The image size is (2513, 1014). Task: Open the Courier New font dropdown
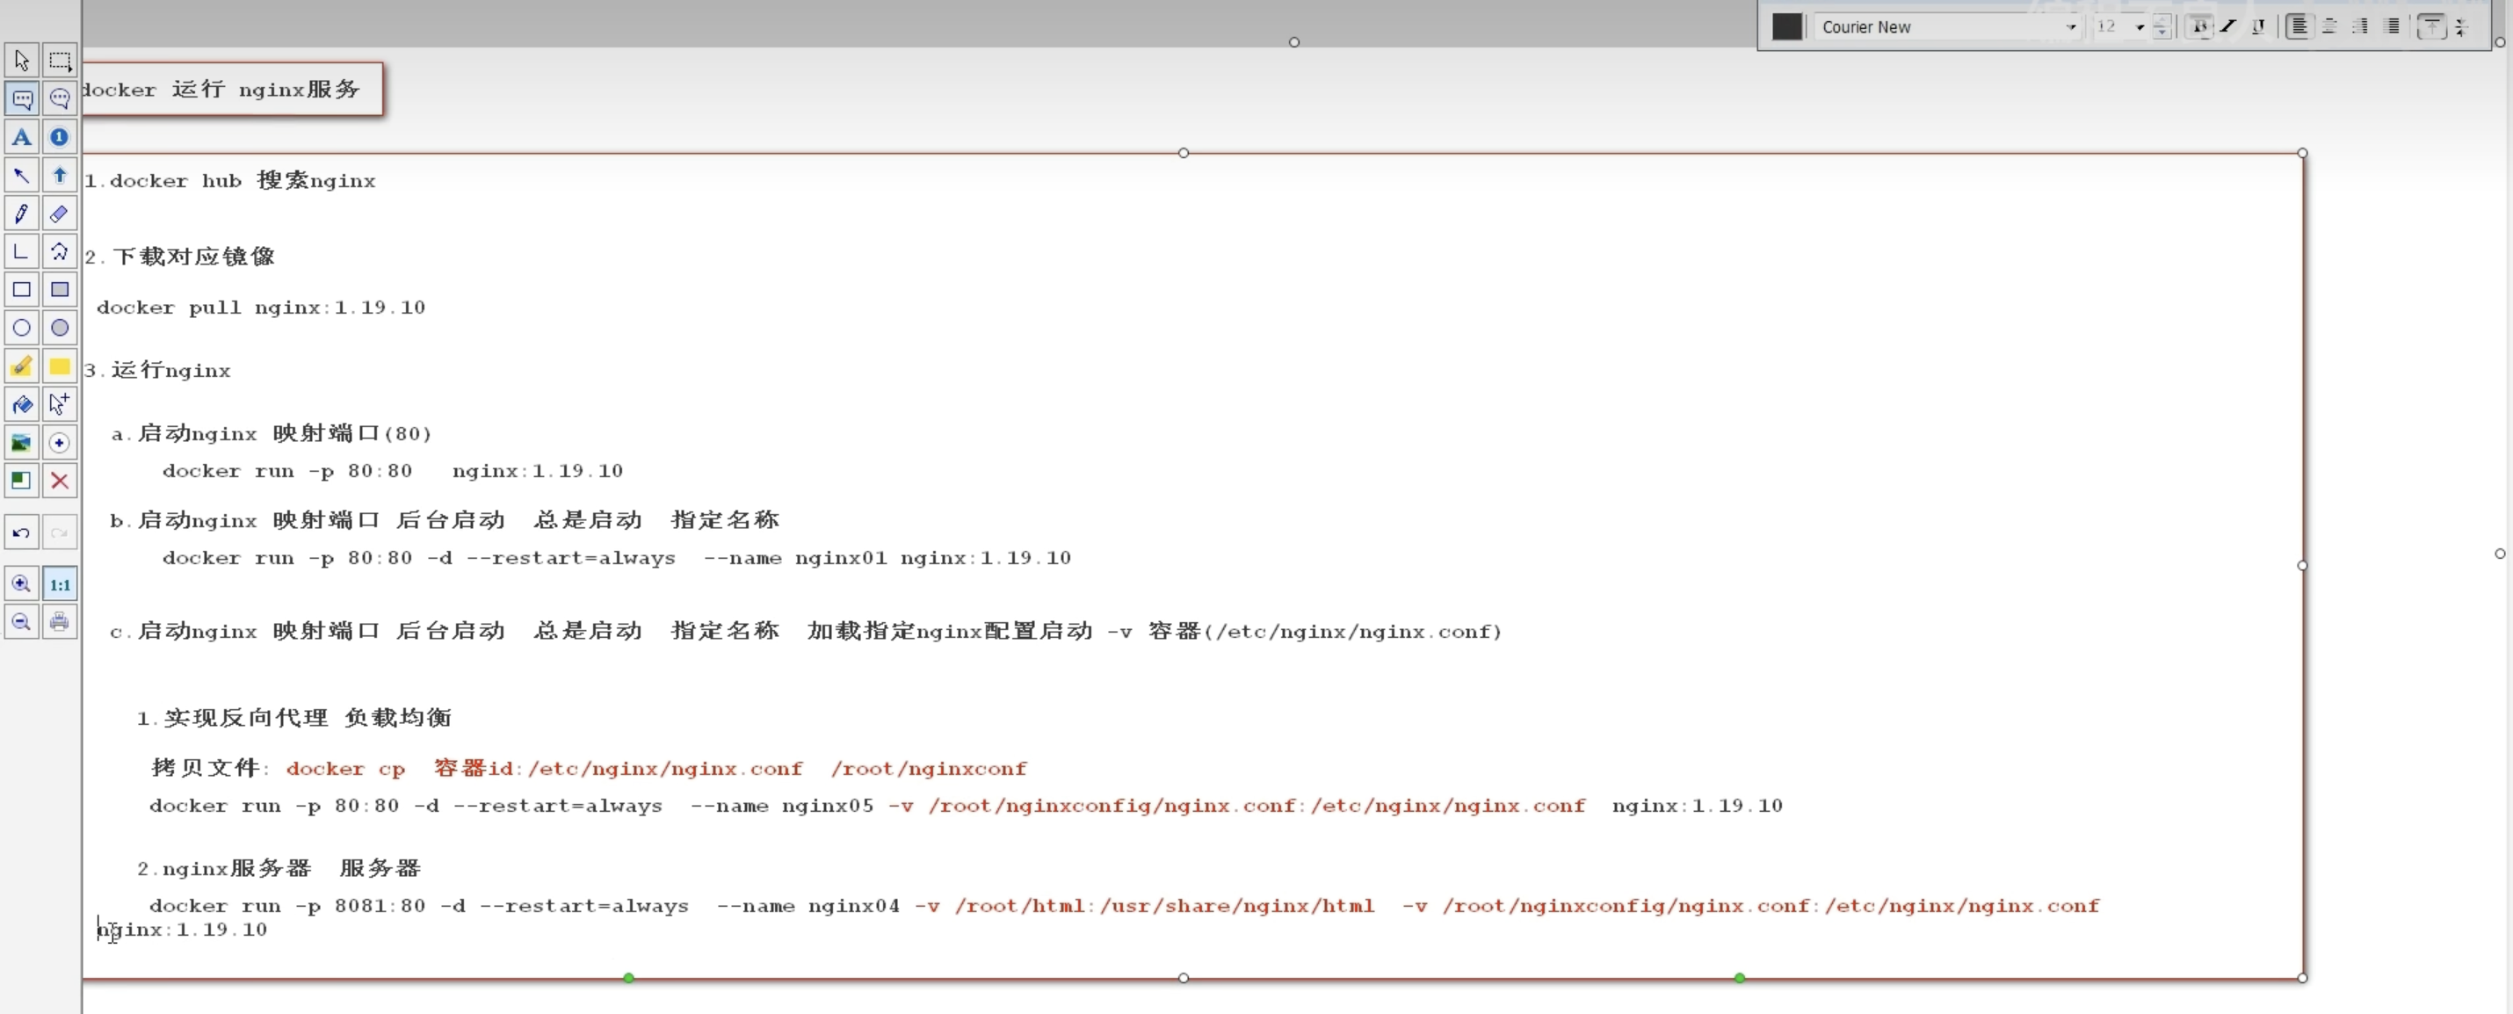[2070, 27]
